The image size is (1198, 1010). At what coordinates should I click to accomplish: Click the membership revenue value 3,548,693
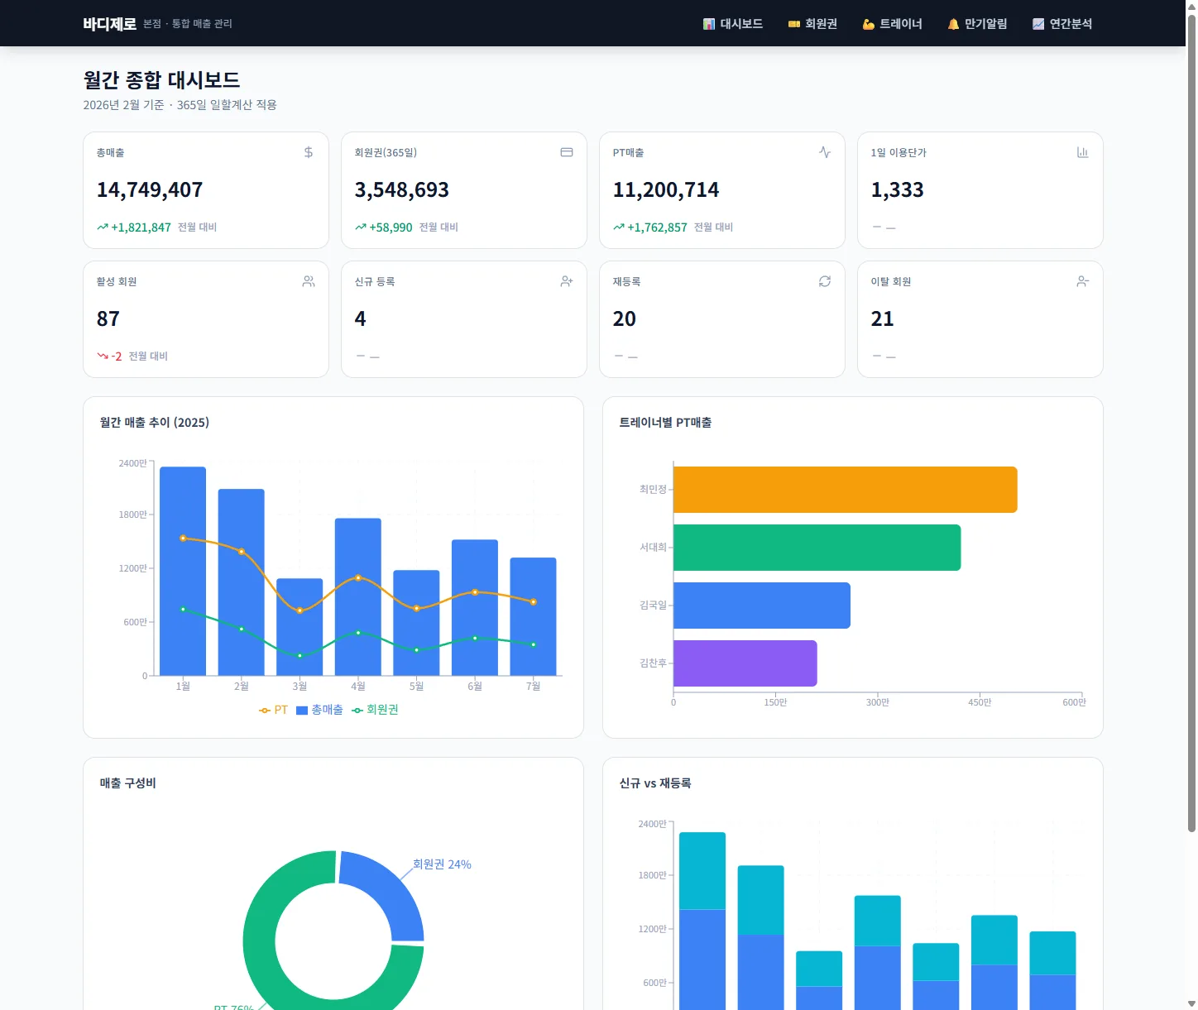(x=402, y=190)
